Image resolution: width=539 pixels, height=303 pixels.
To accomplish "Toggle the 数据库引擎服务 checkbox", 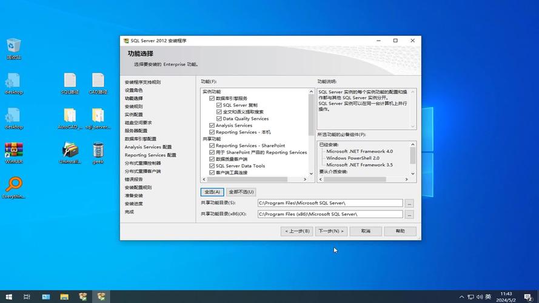I will [212, 98].
